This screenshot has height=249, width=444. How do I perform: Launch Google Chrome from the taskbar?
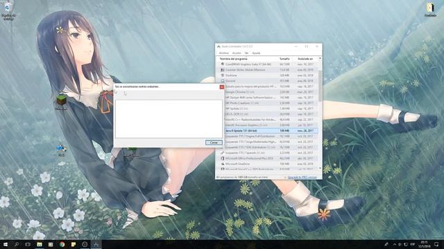[x=62, y=244]
